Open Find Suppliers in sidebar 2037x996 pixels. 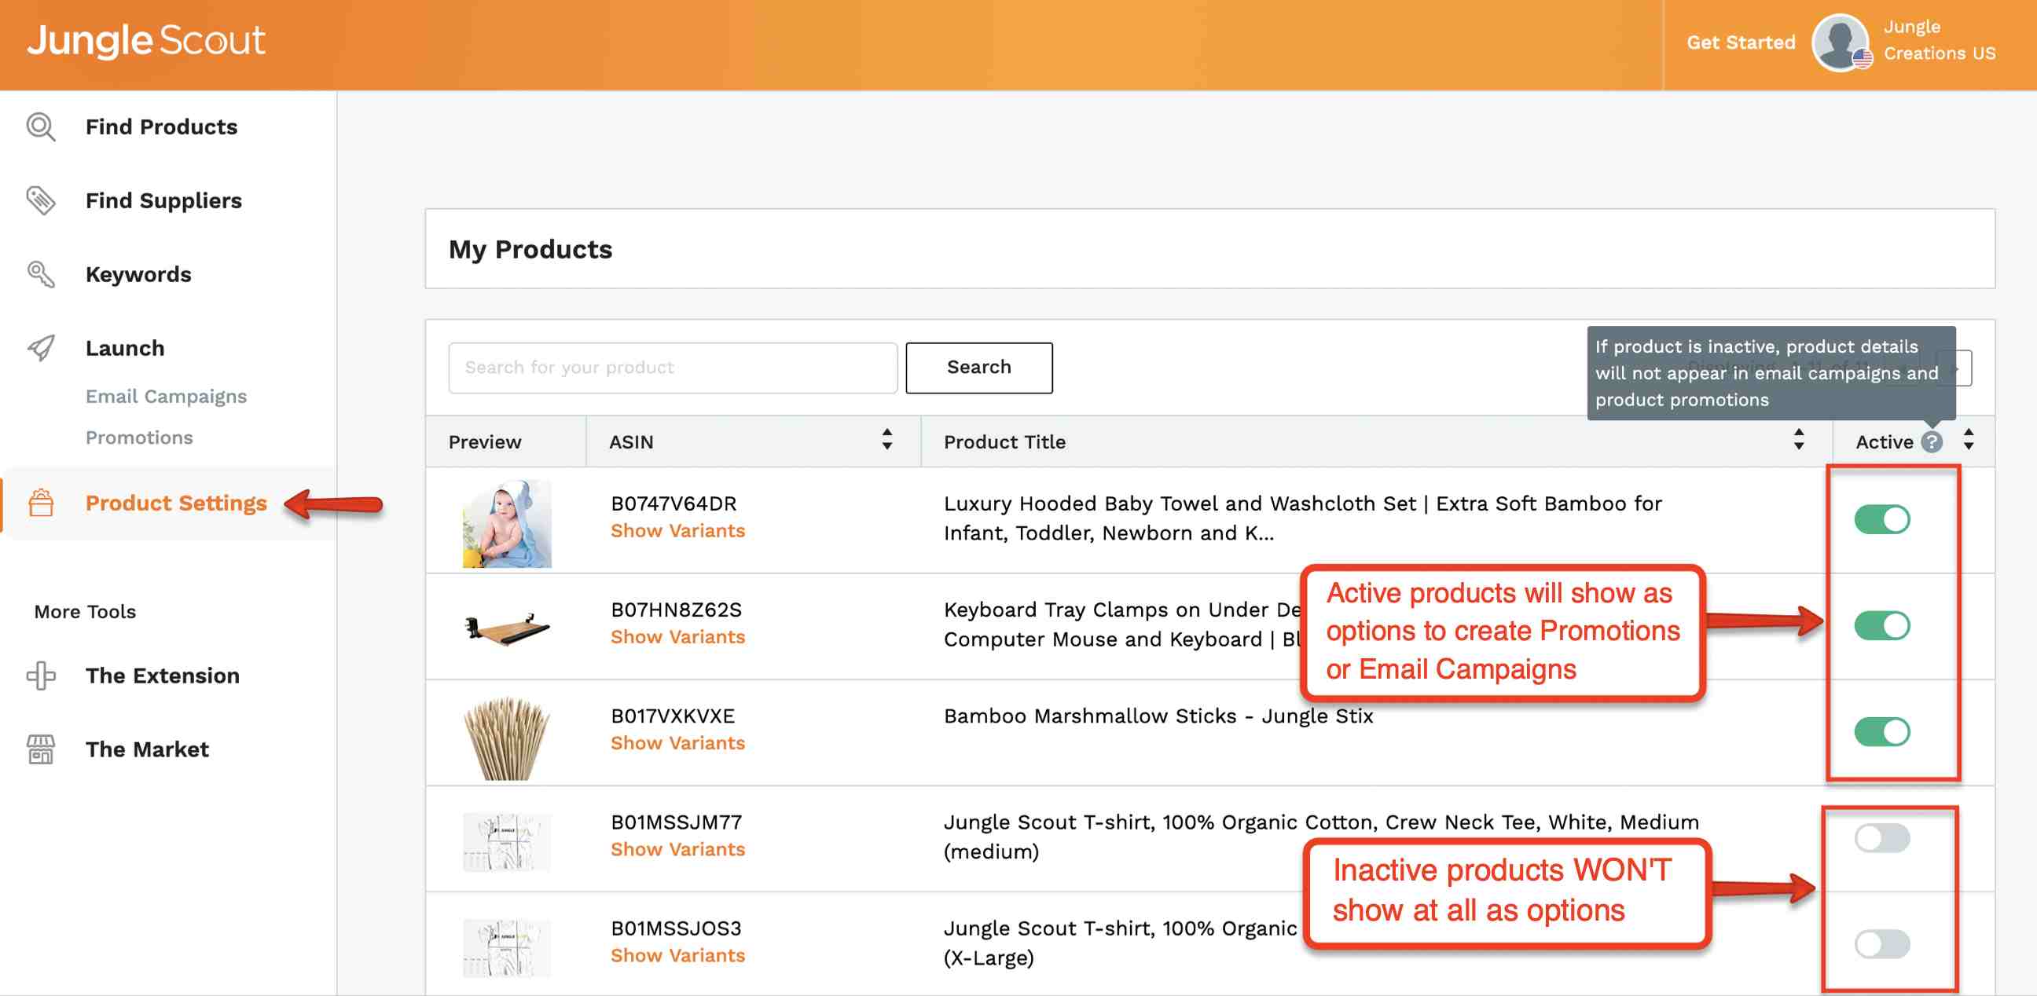(x=163, y=201)
